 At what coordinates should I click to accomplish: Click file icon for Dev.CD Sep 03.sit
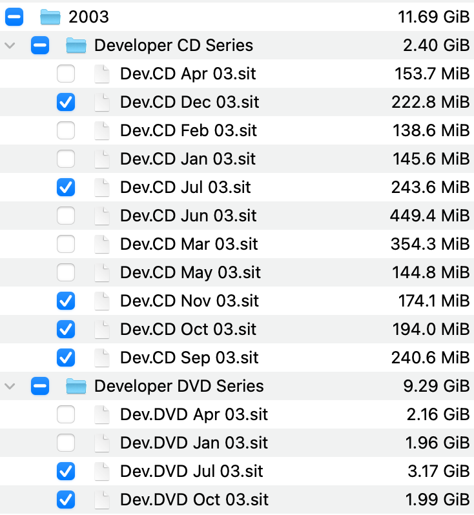click(102, 358)
